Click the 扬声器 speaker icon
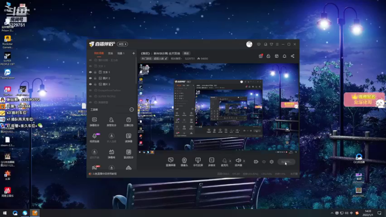Image resolution: width=386 pixels, height=217 pixels. tap(238, 161)
